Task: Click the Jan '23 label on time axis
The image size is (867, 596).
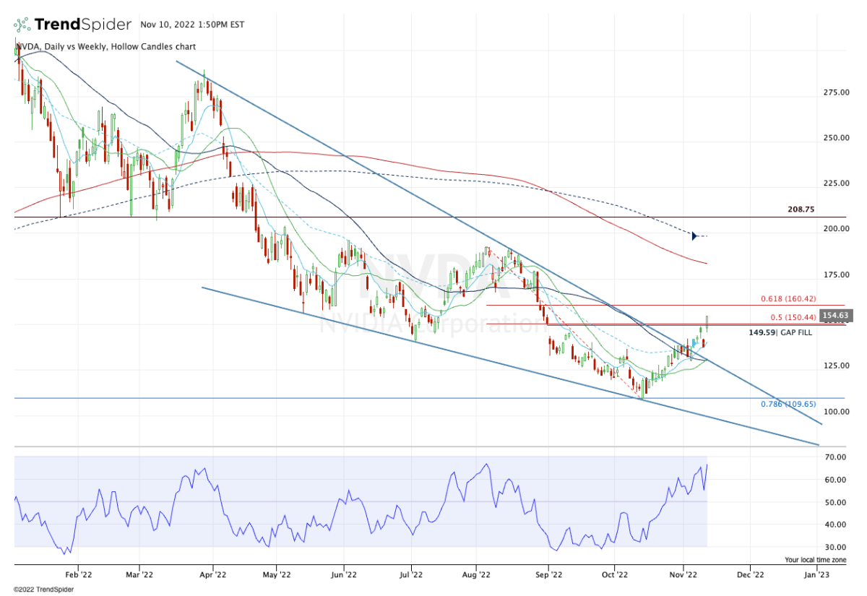Action: click(816, 576)
